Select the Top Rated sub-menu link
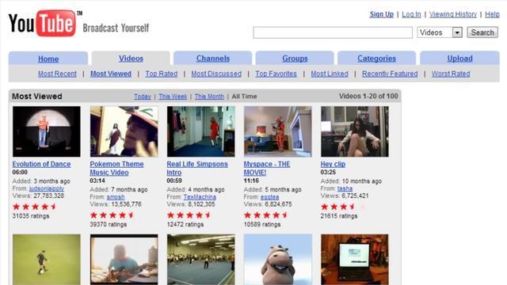507x285 pixels. (x=162, y=74)
